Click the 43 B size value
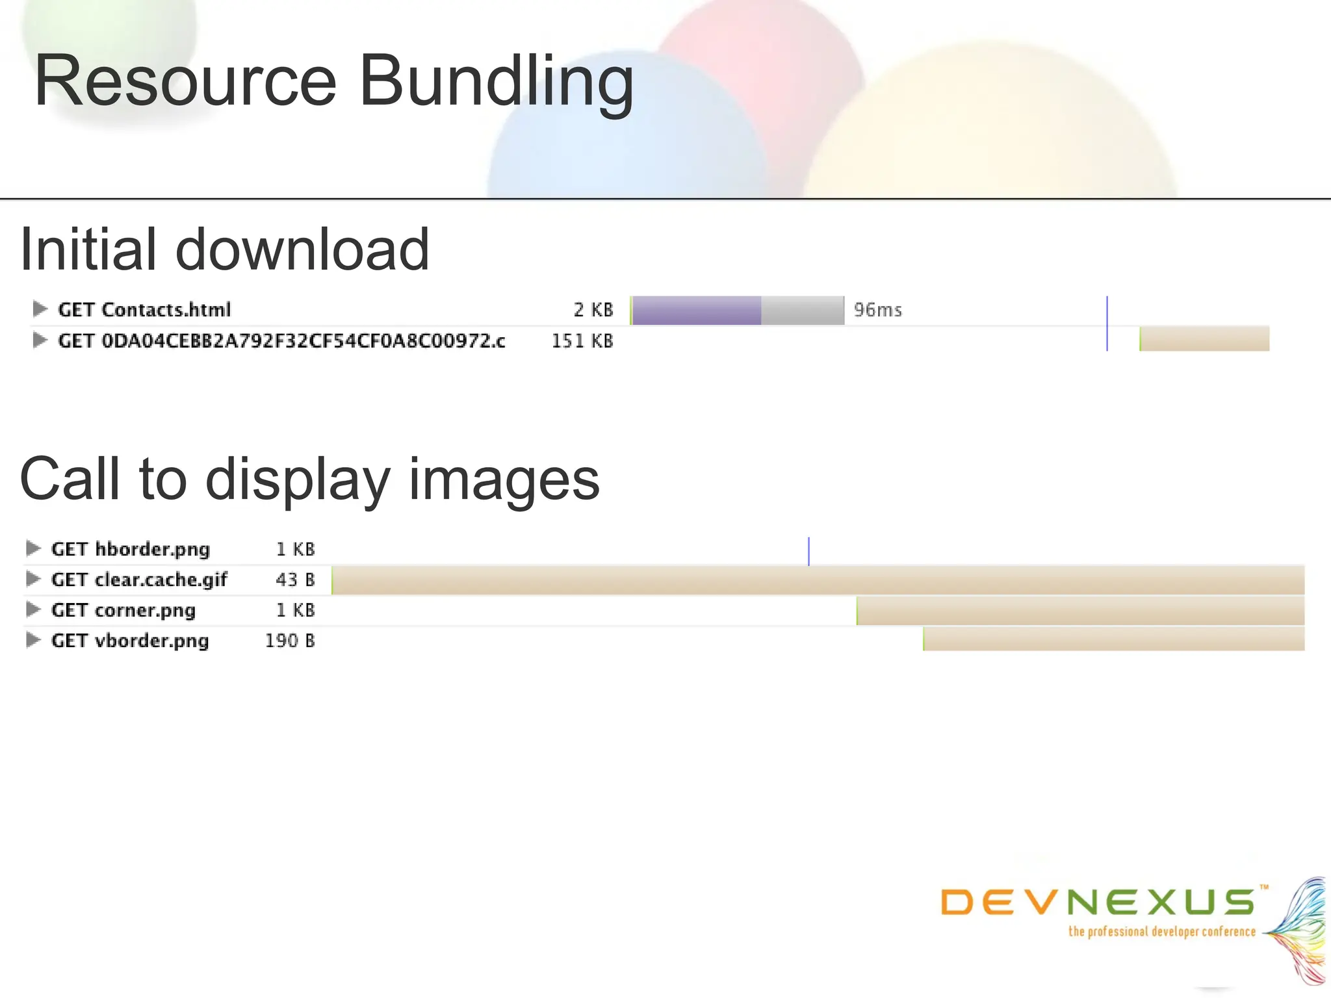 click(296, 580)
